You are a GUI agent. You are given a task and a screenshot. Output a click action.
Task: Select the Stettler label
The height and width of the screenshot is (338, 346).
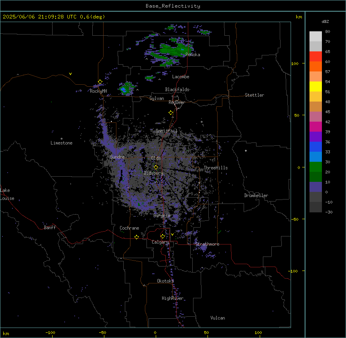(x=254, y=95)
